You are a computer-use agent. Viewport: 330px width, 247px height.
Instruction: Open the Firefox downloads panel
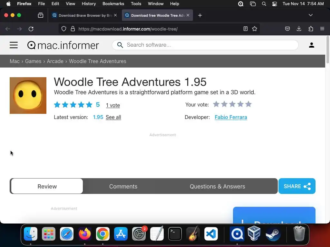coord(299,29)
